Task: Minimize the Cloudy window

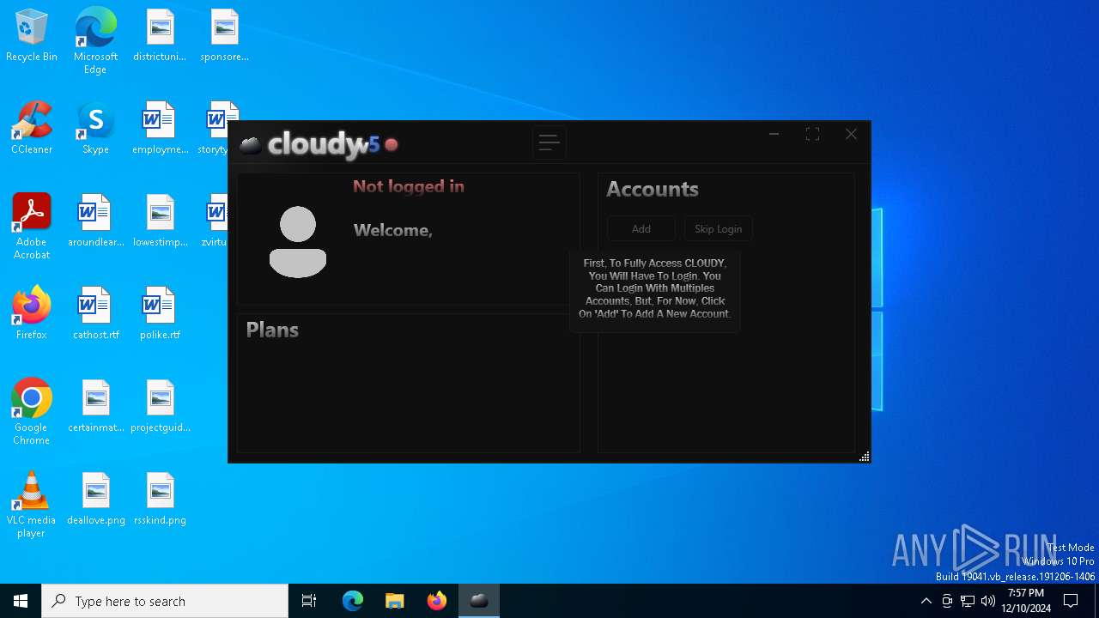Action: coord(774,134)
